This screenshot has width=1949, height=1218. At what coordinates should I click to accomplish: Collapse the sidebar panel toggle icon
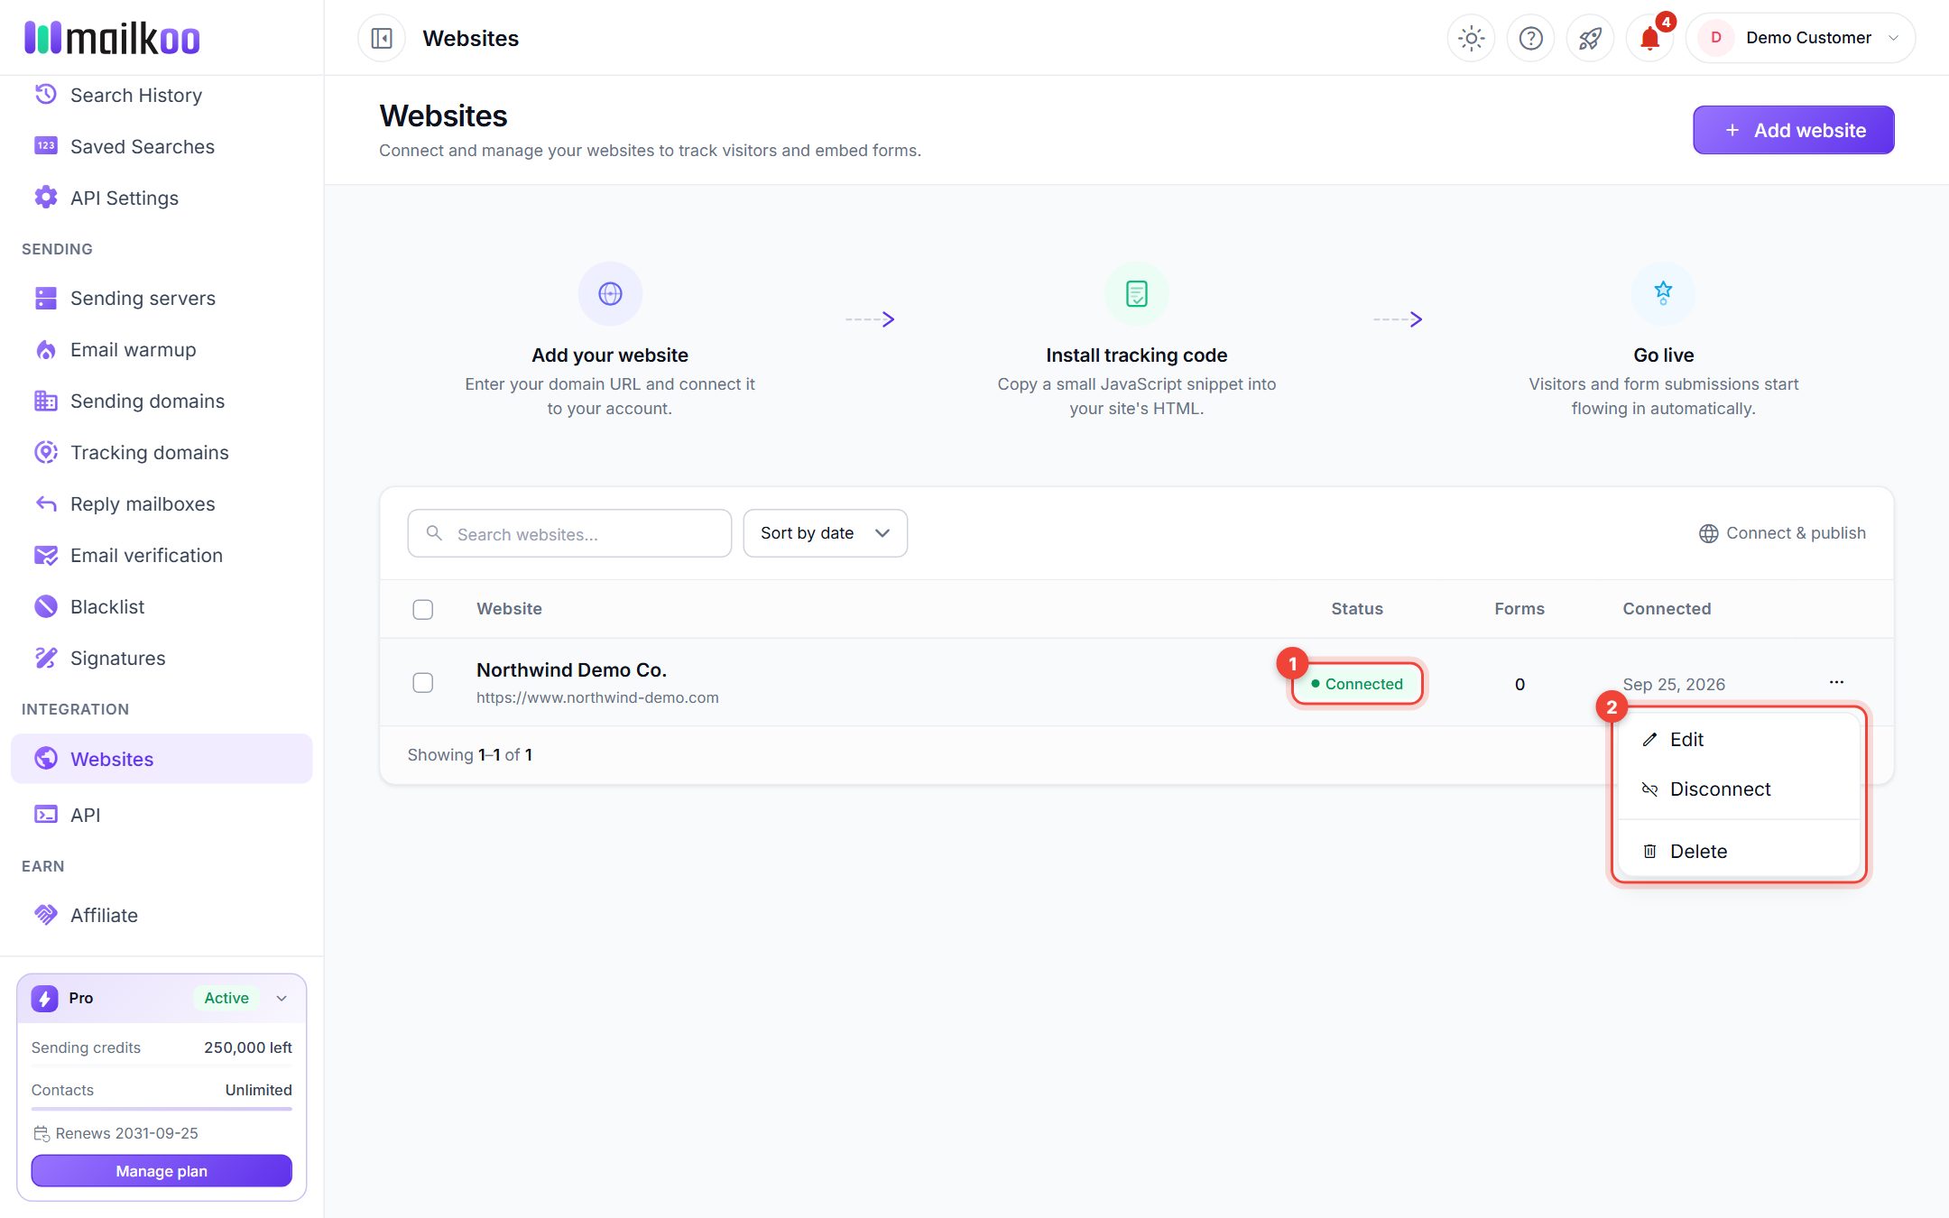[x=382, y=38]
